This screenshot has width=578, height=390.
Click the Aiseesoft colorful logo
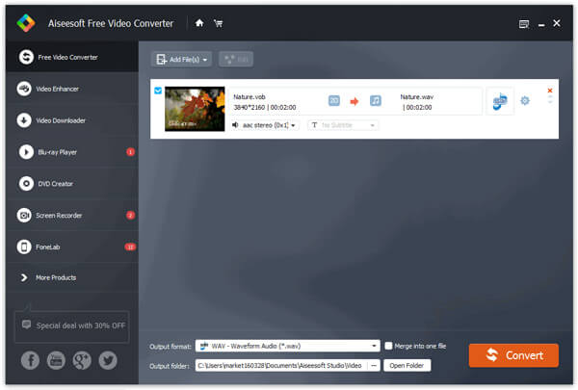(x=26, y=23)
